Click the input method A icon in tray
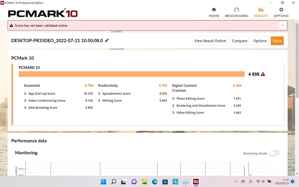The image size is (299, 187). [251, 181]
